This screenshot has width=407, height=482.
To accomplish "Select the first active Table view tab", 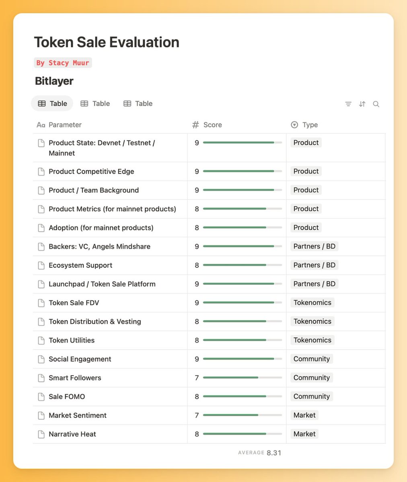I will point(52,104).
